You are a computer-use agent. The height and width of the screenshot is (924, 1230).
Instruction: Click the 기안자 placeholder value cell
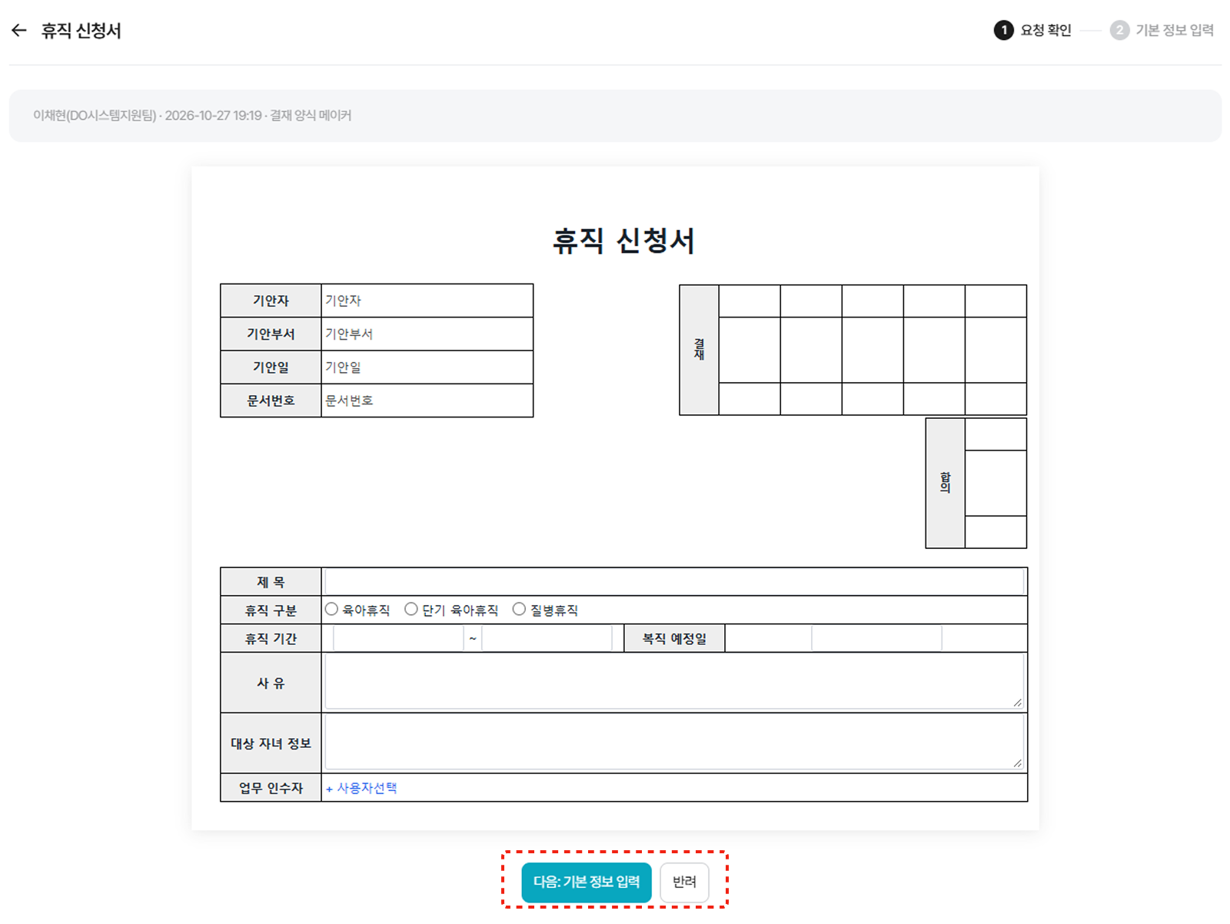click(427, 301)
